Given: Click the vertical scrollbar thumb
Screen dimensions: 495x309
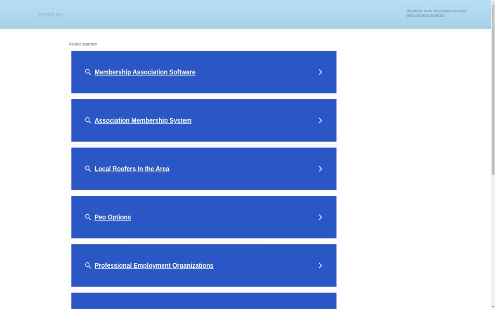Looking at the screenshot, I should (x=493, y=89).
